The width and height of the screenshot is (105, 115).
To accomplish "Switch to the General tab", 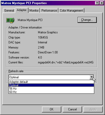I will pos(9,11).
